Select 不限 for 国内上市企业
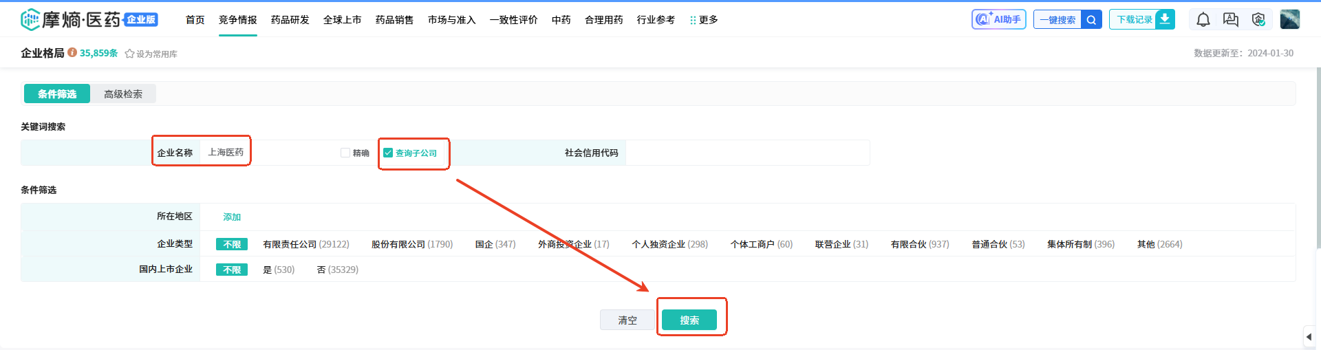The image size is (1321, 350). tap(232, 270)
